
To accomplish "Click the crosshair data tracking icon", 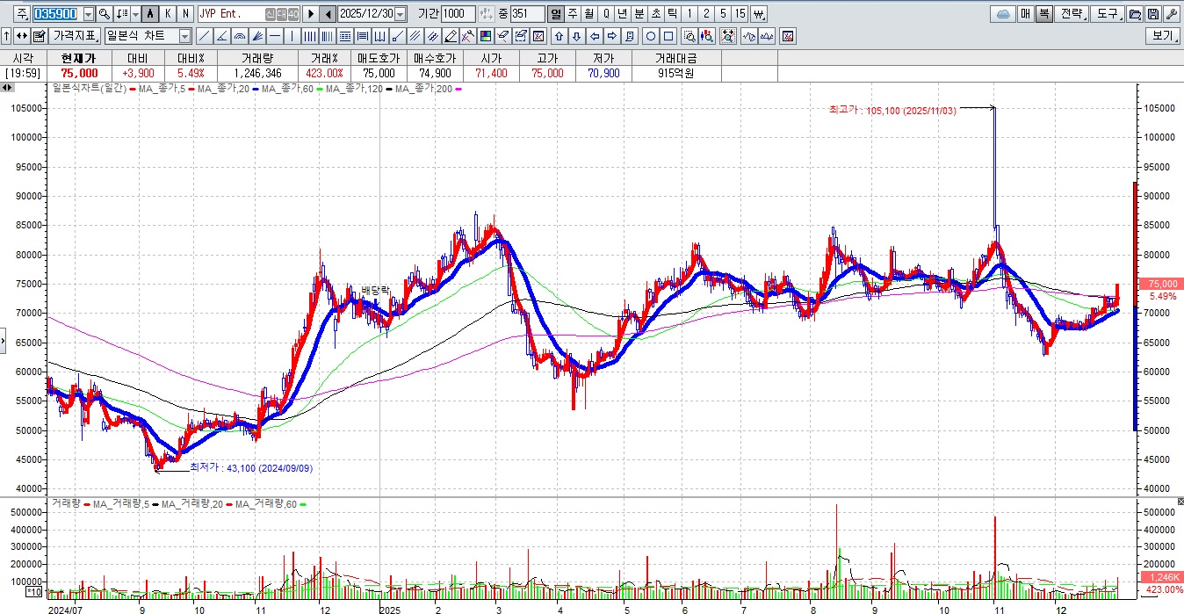I will coord(728,36).
